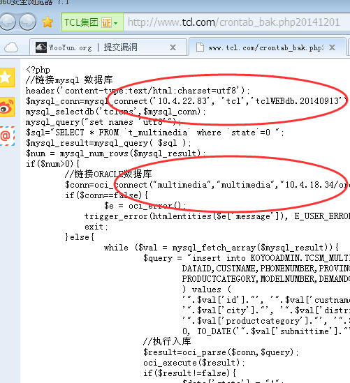
Task: Click the 'if($num>0){' line
Action: [x=52, y=164]
